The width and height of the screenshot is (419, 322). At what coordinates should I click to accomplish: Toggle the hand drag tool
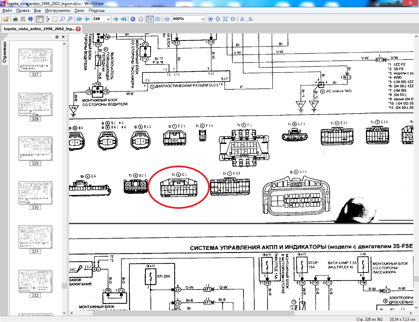[40, 19]
